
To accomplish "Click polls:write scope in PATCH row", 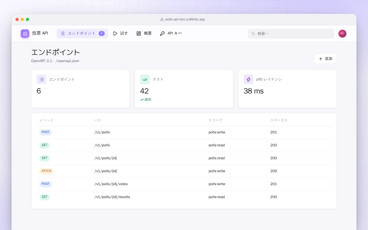I will pos(217,171).
